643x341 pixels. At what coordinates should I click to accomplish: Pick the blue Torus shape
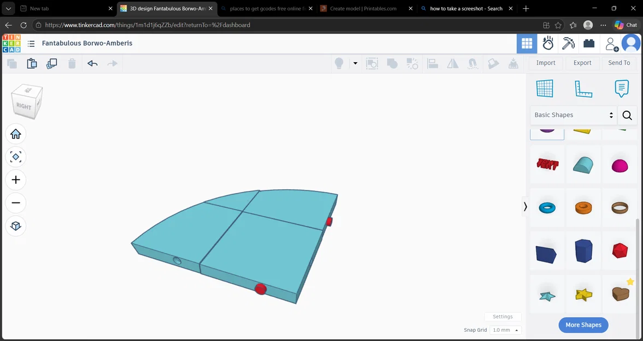tap(547, 207)
